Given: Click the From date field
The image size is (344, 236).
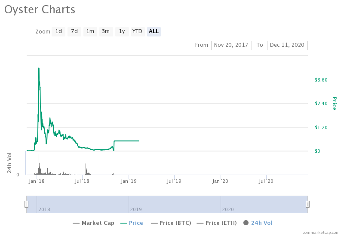Looking at the screenshot, I should click(x=231, y=45).
